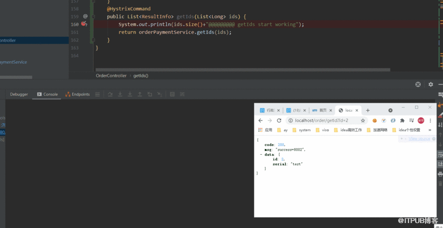Image resolution: width=443 pixels, height=228 pixels.
Task: Click the Step Over debugger icon
Action: [x=110, y=94]
